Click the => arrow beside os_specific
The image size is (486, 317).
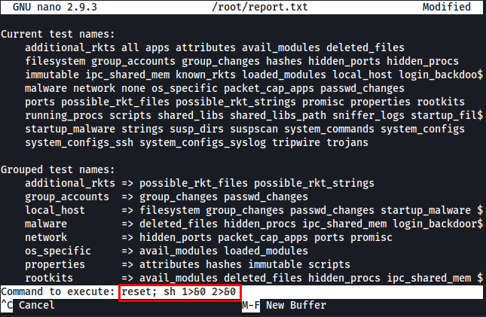127,251
